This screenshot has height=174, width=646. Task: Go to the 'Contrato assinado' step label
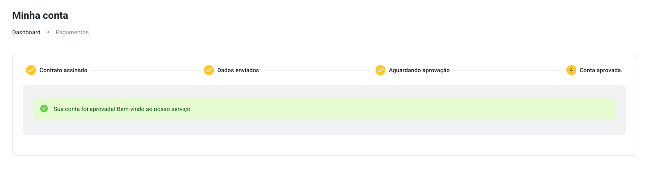click(x=63, y=70)
